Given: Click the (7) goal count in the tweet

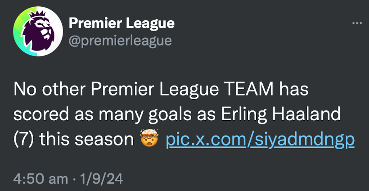Looking at the screenshot, I should pos(23,140).
